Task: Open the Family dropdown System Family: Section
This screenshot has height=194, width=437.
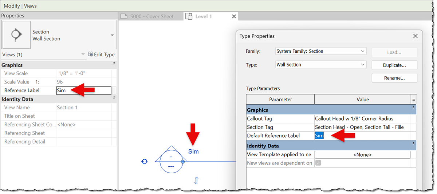Action: click(x=321, y=51)
